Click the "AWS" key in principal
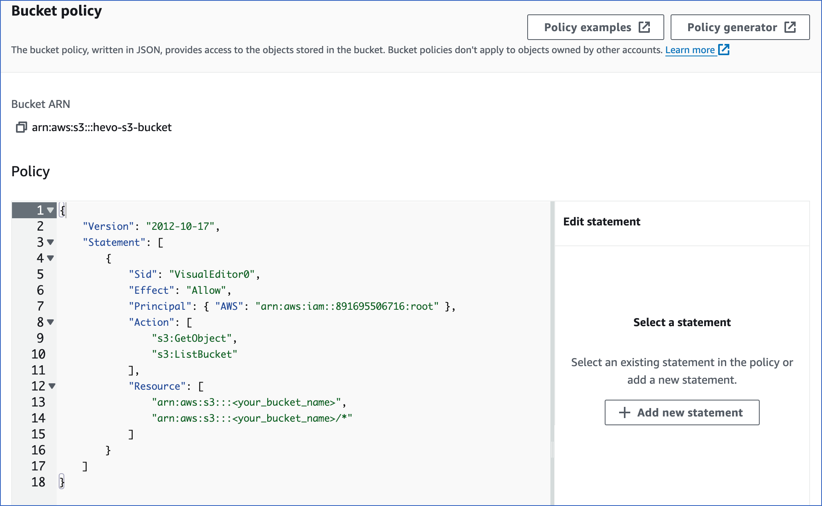Viewport: 822px width, 506px height. pos(229,306)
